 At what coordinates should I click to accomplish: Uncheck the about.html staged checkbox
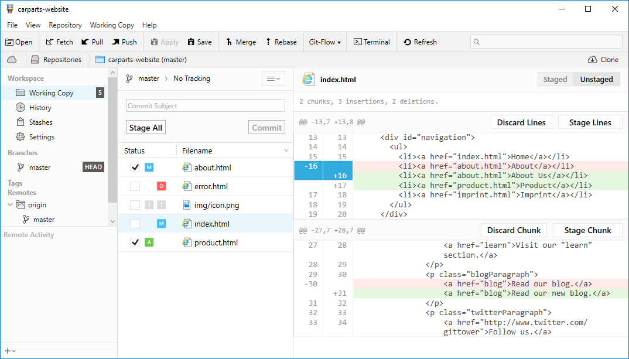[x=135, y=167]
